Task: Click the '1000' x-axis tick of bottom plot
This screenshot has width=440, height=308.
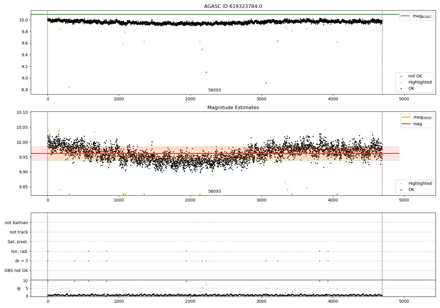Action: [119, 301]
